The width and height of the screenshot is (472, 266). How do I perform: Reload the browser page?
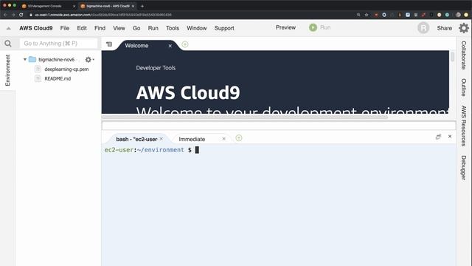point(21,15)
